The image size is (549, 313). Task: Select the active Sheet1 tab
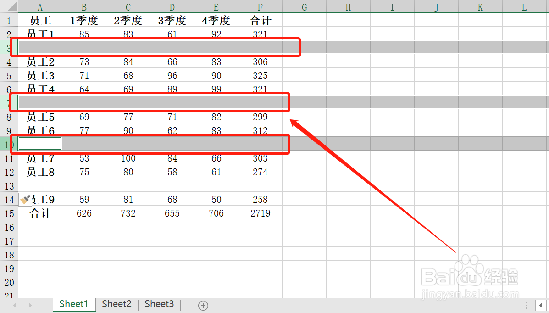click(74, 304)
